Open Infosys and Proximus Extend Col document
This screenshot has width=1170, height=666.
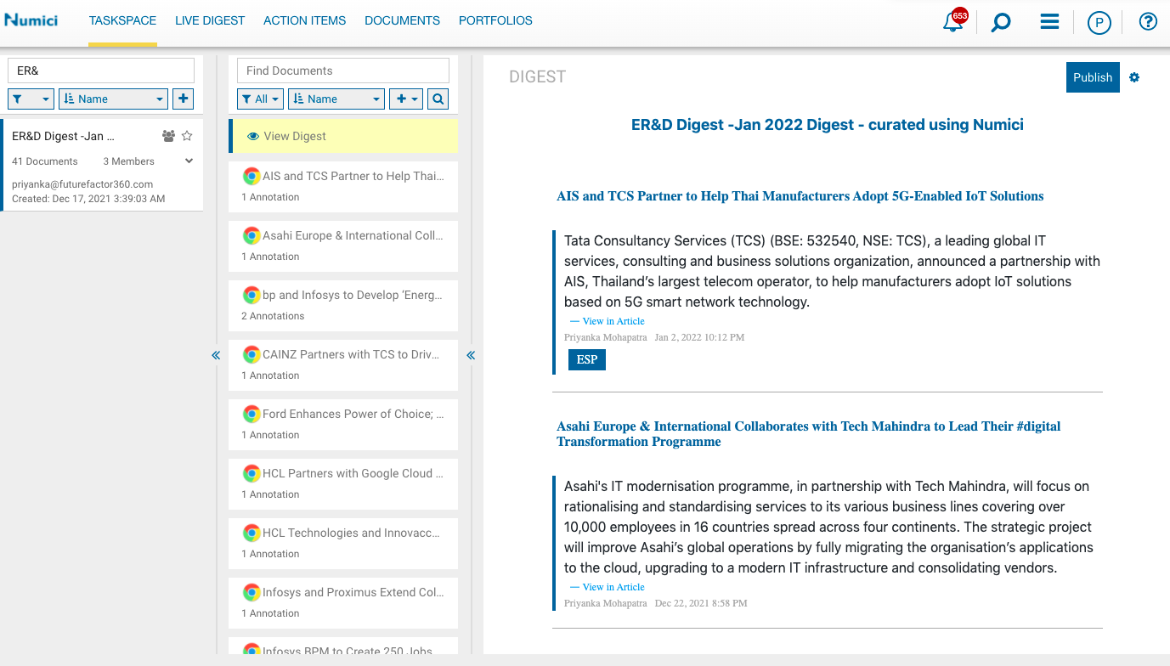point(343,603)
